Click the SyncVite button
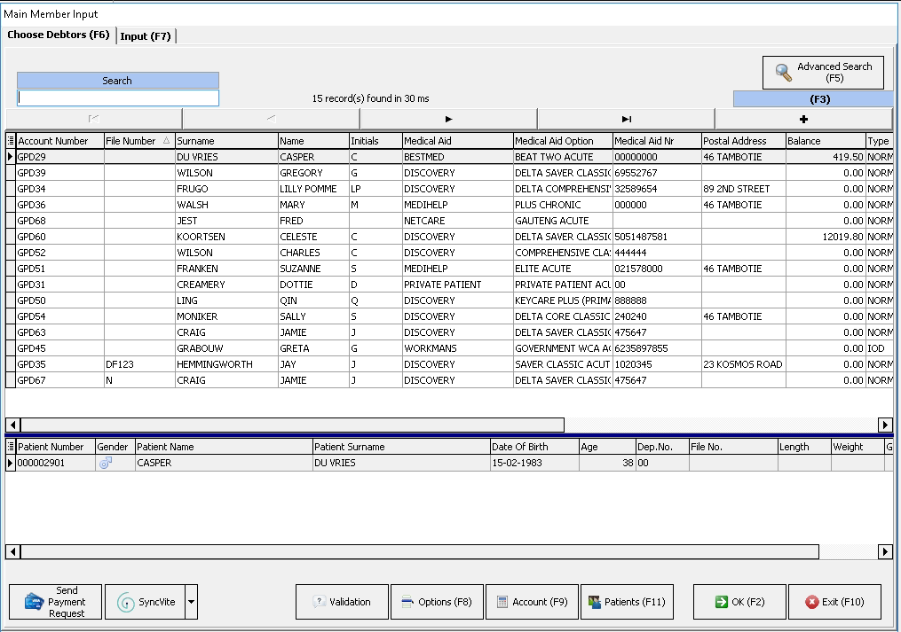The image size is (901, 632). 145,602
